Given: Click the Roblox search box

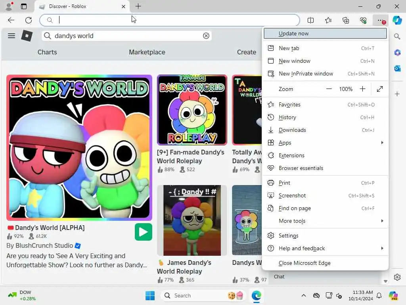Looking at the screenshot, I should tap(126, 36).
